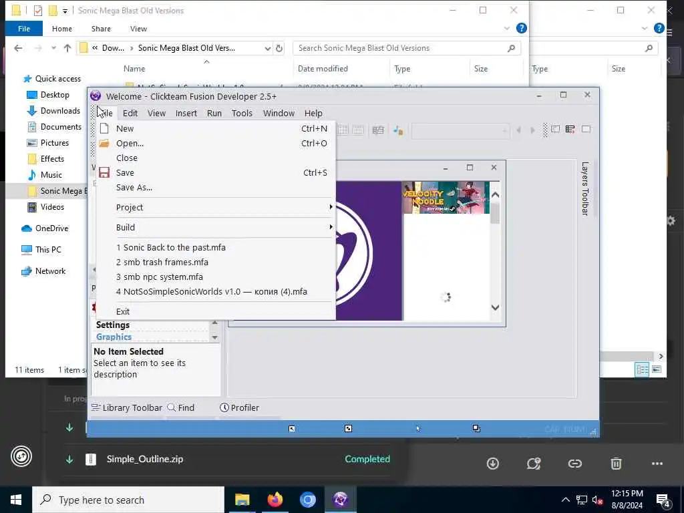Click the delete trash icon for Simple_Outline.zip
Screen dimensions: 684x513
615,464
